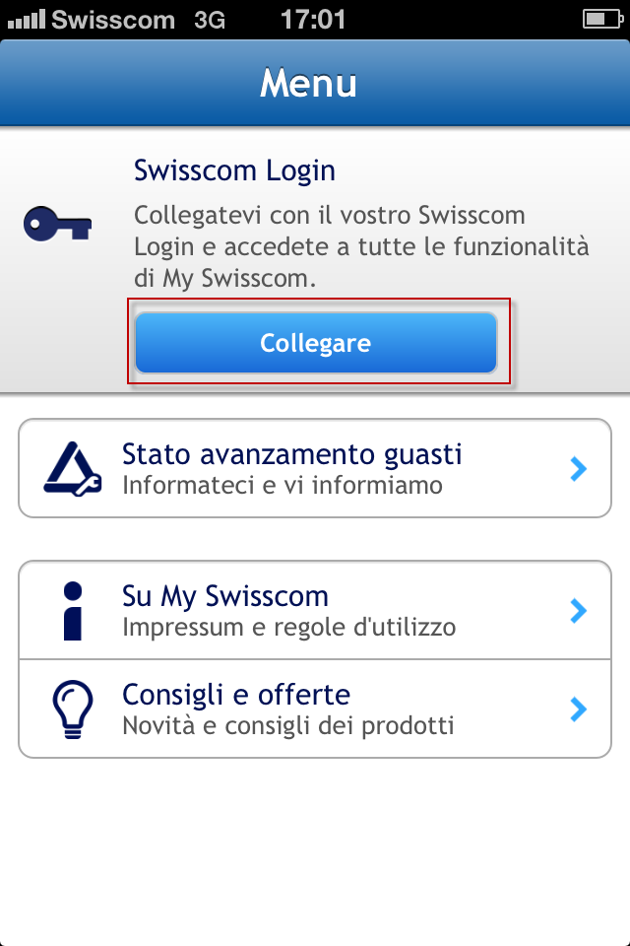Select the highlighted red outline around Collegare
The width and height of the screenshot is (630, 946).
click(x=315, y=342)
